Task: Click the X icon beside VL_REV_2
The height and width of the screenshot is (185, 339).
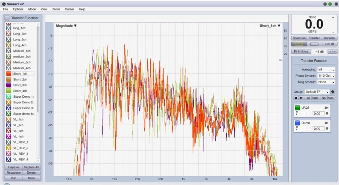Action: (8, 148)
